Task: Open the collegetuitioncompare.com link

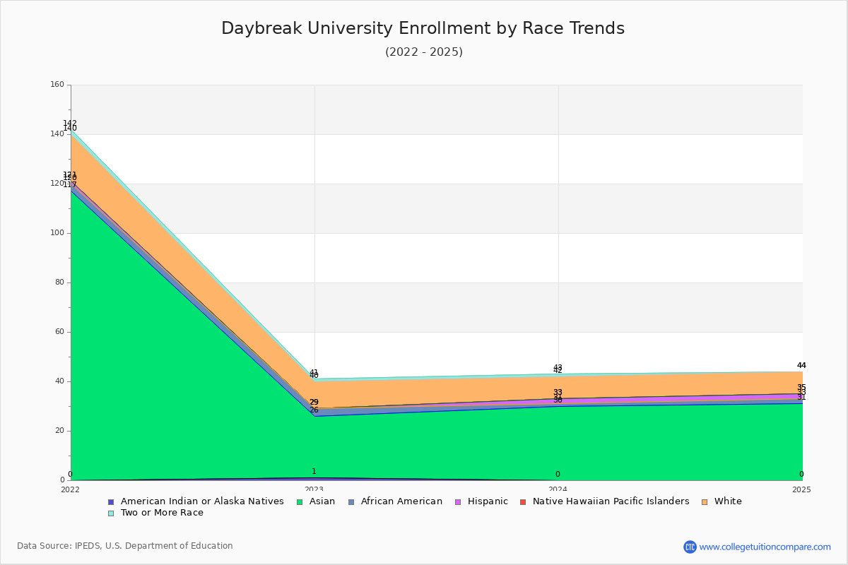Action: click(765, 547)
